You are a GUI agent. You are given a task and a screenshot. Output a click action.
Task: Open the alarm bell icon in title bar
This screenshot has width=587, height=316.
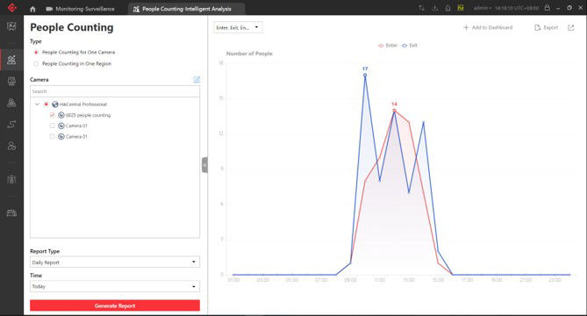coord(447,8)
